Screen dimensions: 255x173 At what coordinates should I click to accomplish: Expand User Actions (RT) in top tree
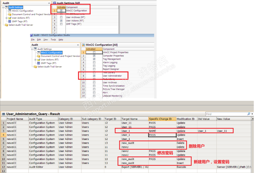pyautogui.click(x=6, y=18)
